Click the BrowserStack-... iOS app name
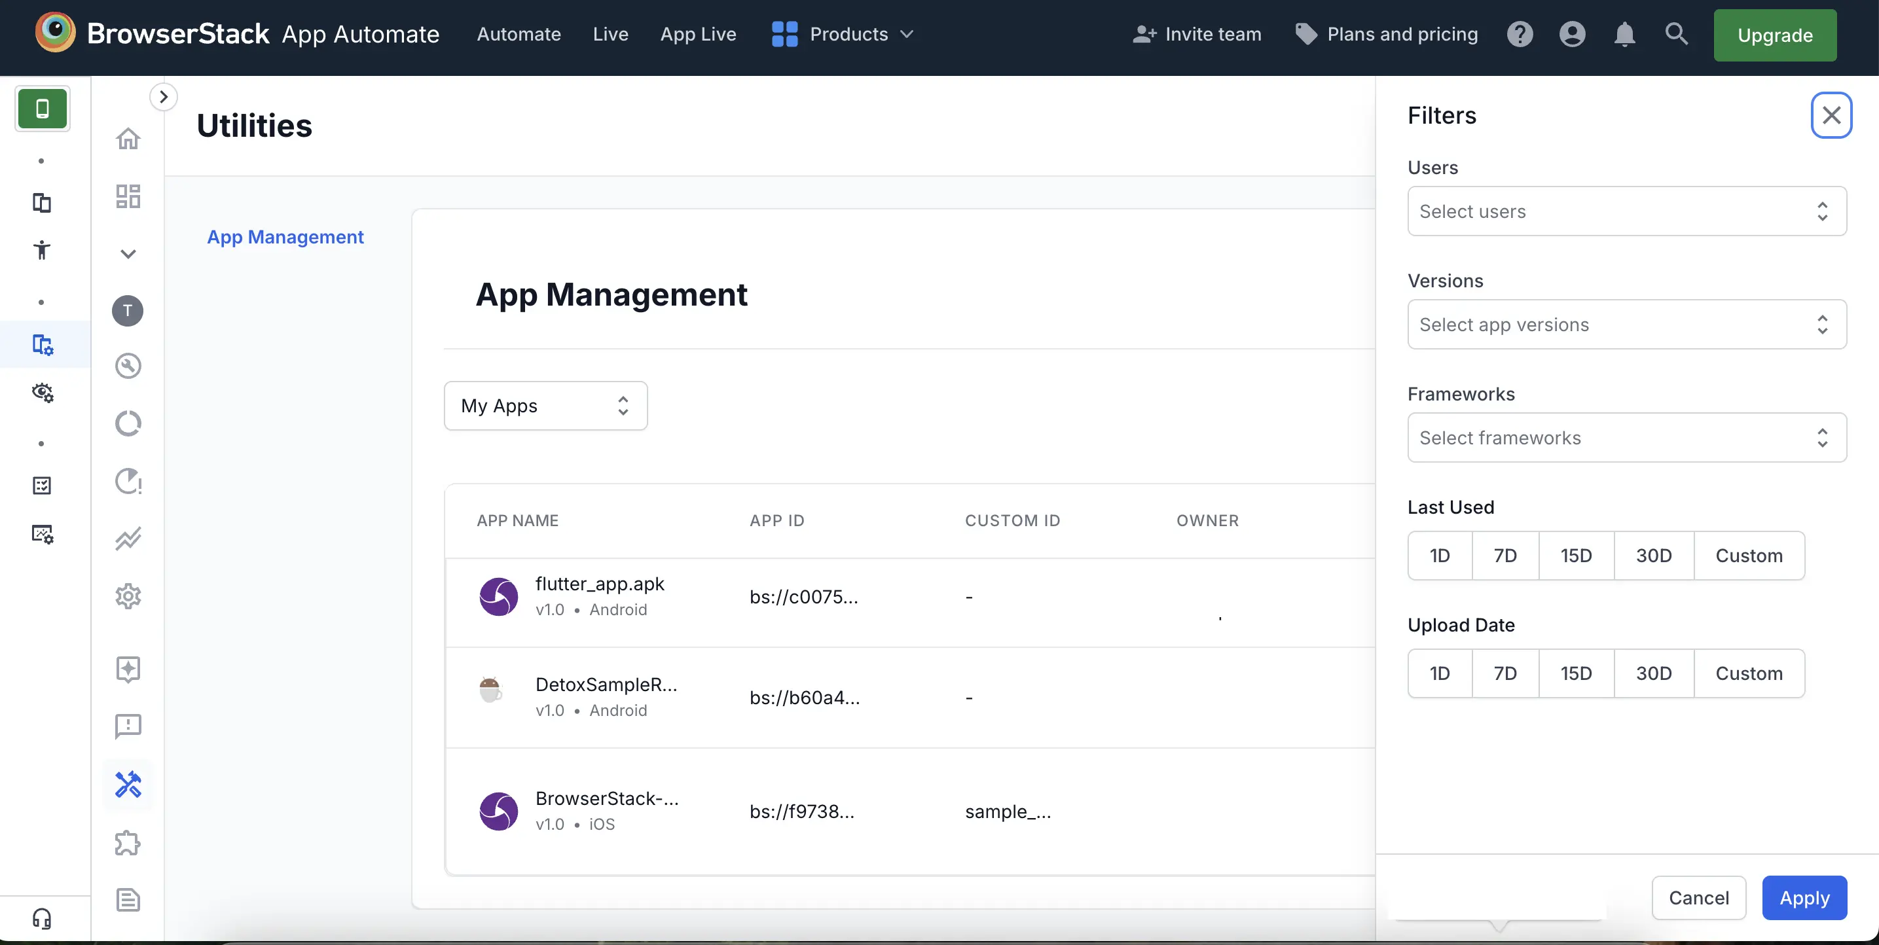The image size is (1879, 945). [607, 798]
